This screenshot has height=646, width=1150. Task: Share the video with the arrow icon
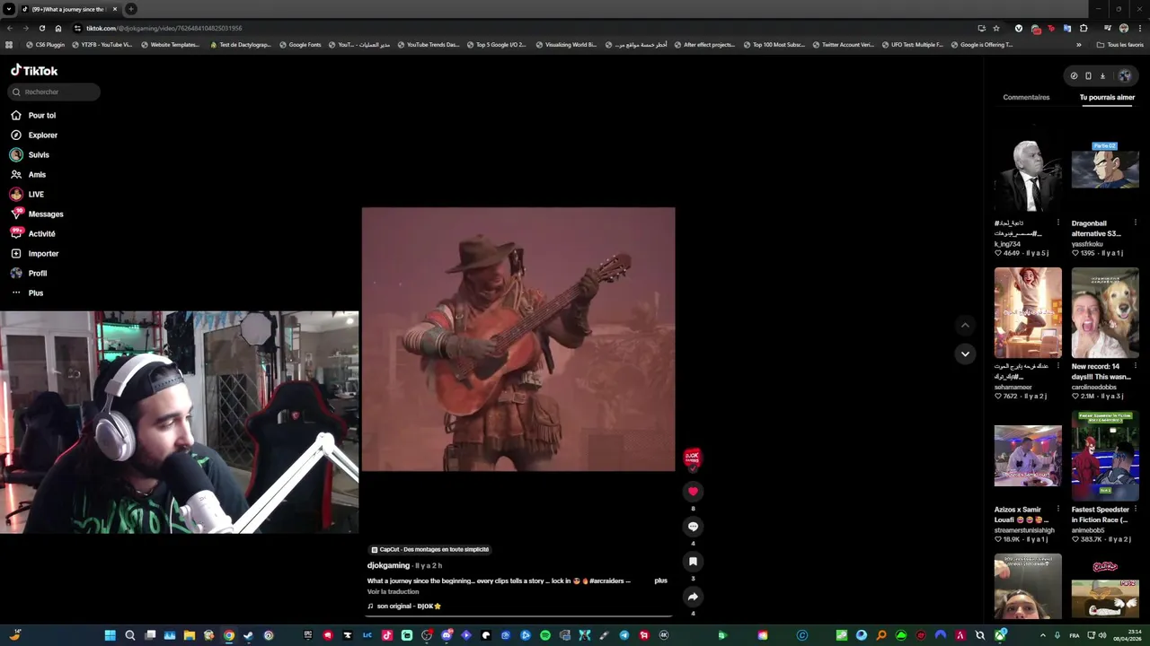pyautogui.click(x=693, y=597)
